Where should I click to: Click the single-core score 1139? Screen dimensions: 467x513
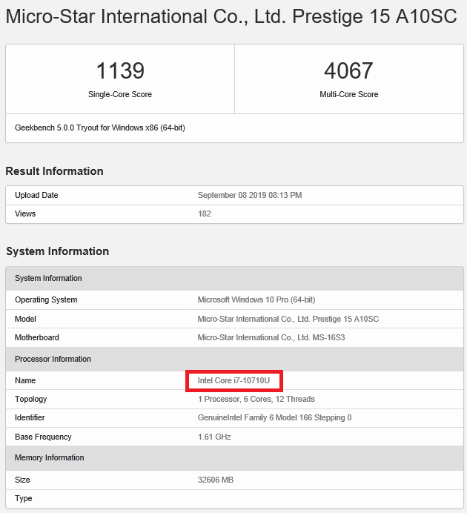pos(120,71)
